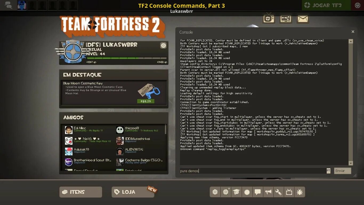The height and width of the screenshot is (205, 364).
Task: Open the workshop wrench icon
Action: click(x=278, y=192)
